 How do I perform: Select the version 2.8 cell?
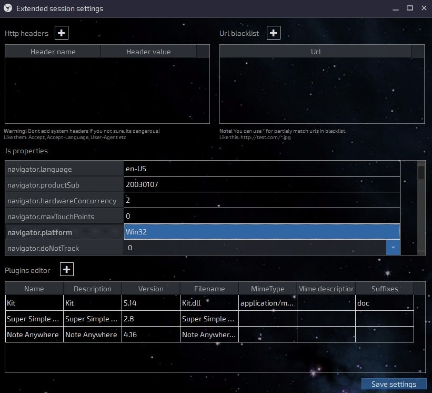point(151,319)
